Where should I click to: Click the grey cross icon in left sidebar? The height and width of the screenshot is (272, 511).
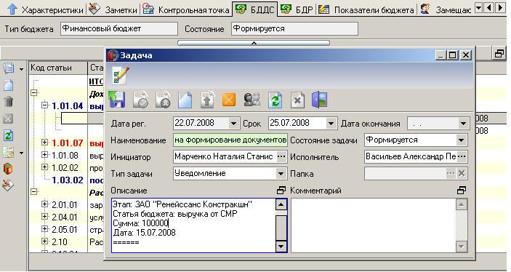[x=9, y=119]
